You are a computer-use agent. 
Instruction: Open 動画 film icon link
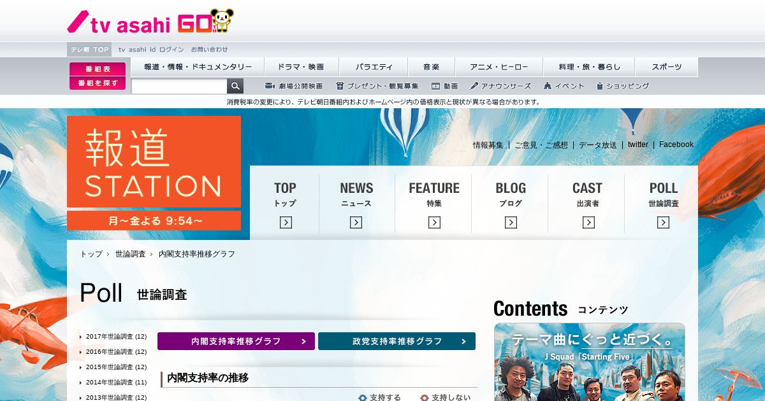tap(444, 86)
